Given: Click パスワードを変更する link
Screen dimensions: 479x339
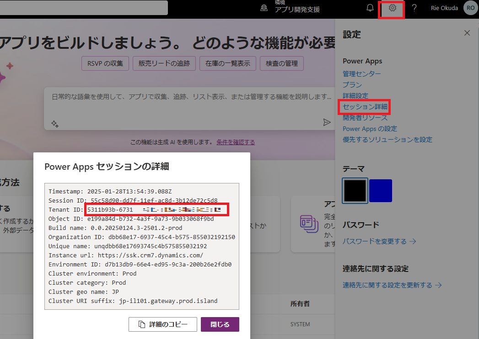Looking at the screenshot, I should point(375,241).
